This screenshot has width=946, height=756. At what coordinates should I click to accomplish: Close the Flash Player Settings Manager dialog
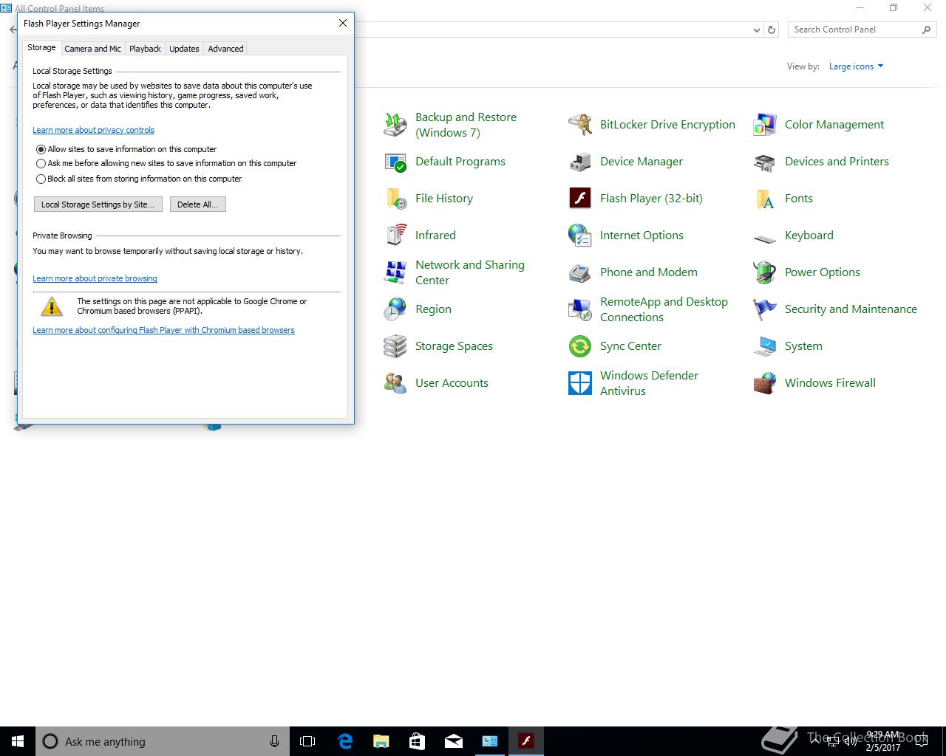pyautogui.click(x=342, y=23)
